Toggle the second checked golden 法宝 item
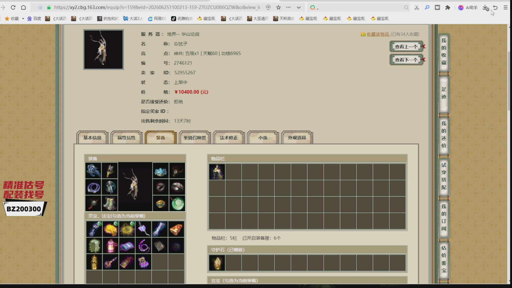 tap(110, 229)
